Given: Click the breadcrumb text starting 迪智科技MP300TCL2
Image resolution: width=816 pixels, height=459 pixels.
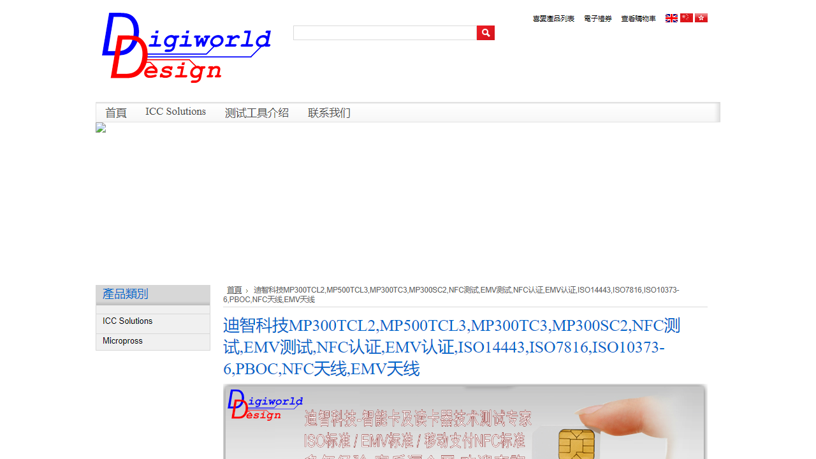Looking at the screenshot, I should [x=451, y=295].
